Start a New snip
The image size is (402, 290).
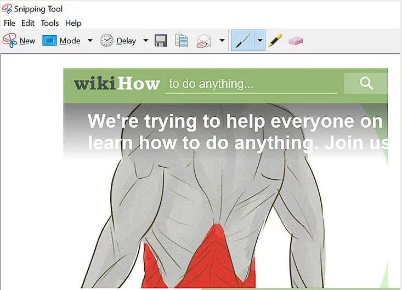click(x=19, y=41)
